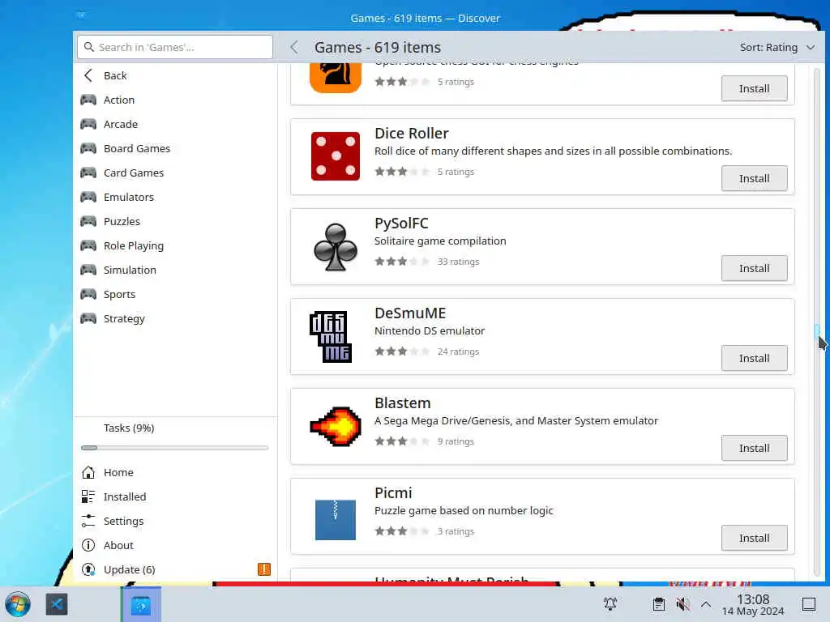Screen dimensions: 830x622
Task: Open the Sort: Rating dropdown
Action: pyautogui.click(x=777, y=48)
